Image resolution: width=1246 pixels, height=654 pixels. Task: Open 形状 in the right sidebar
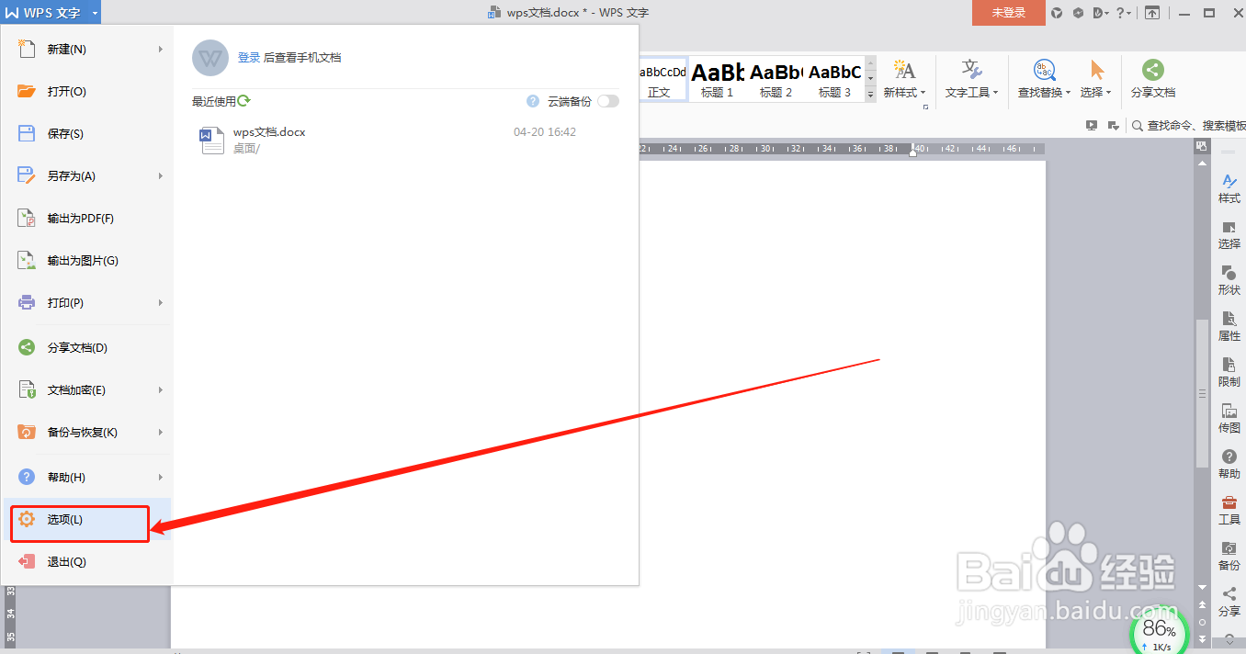tap(1229, 281)
